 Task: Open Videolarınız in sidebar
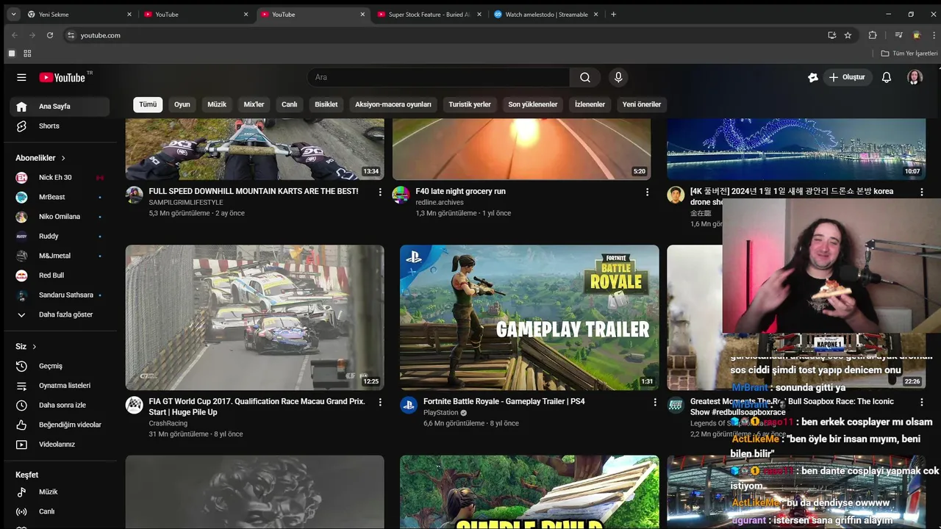click(60, 445)
